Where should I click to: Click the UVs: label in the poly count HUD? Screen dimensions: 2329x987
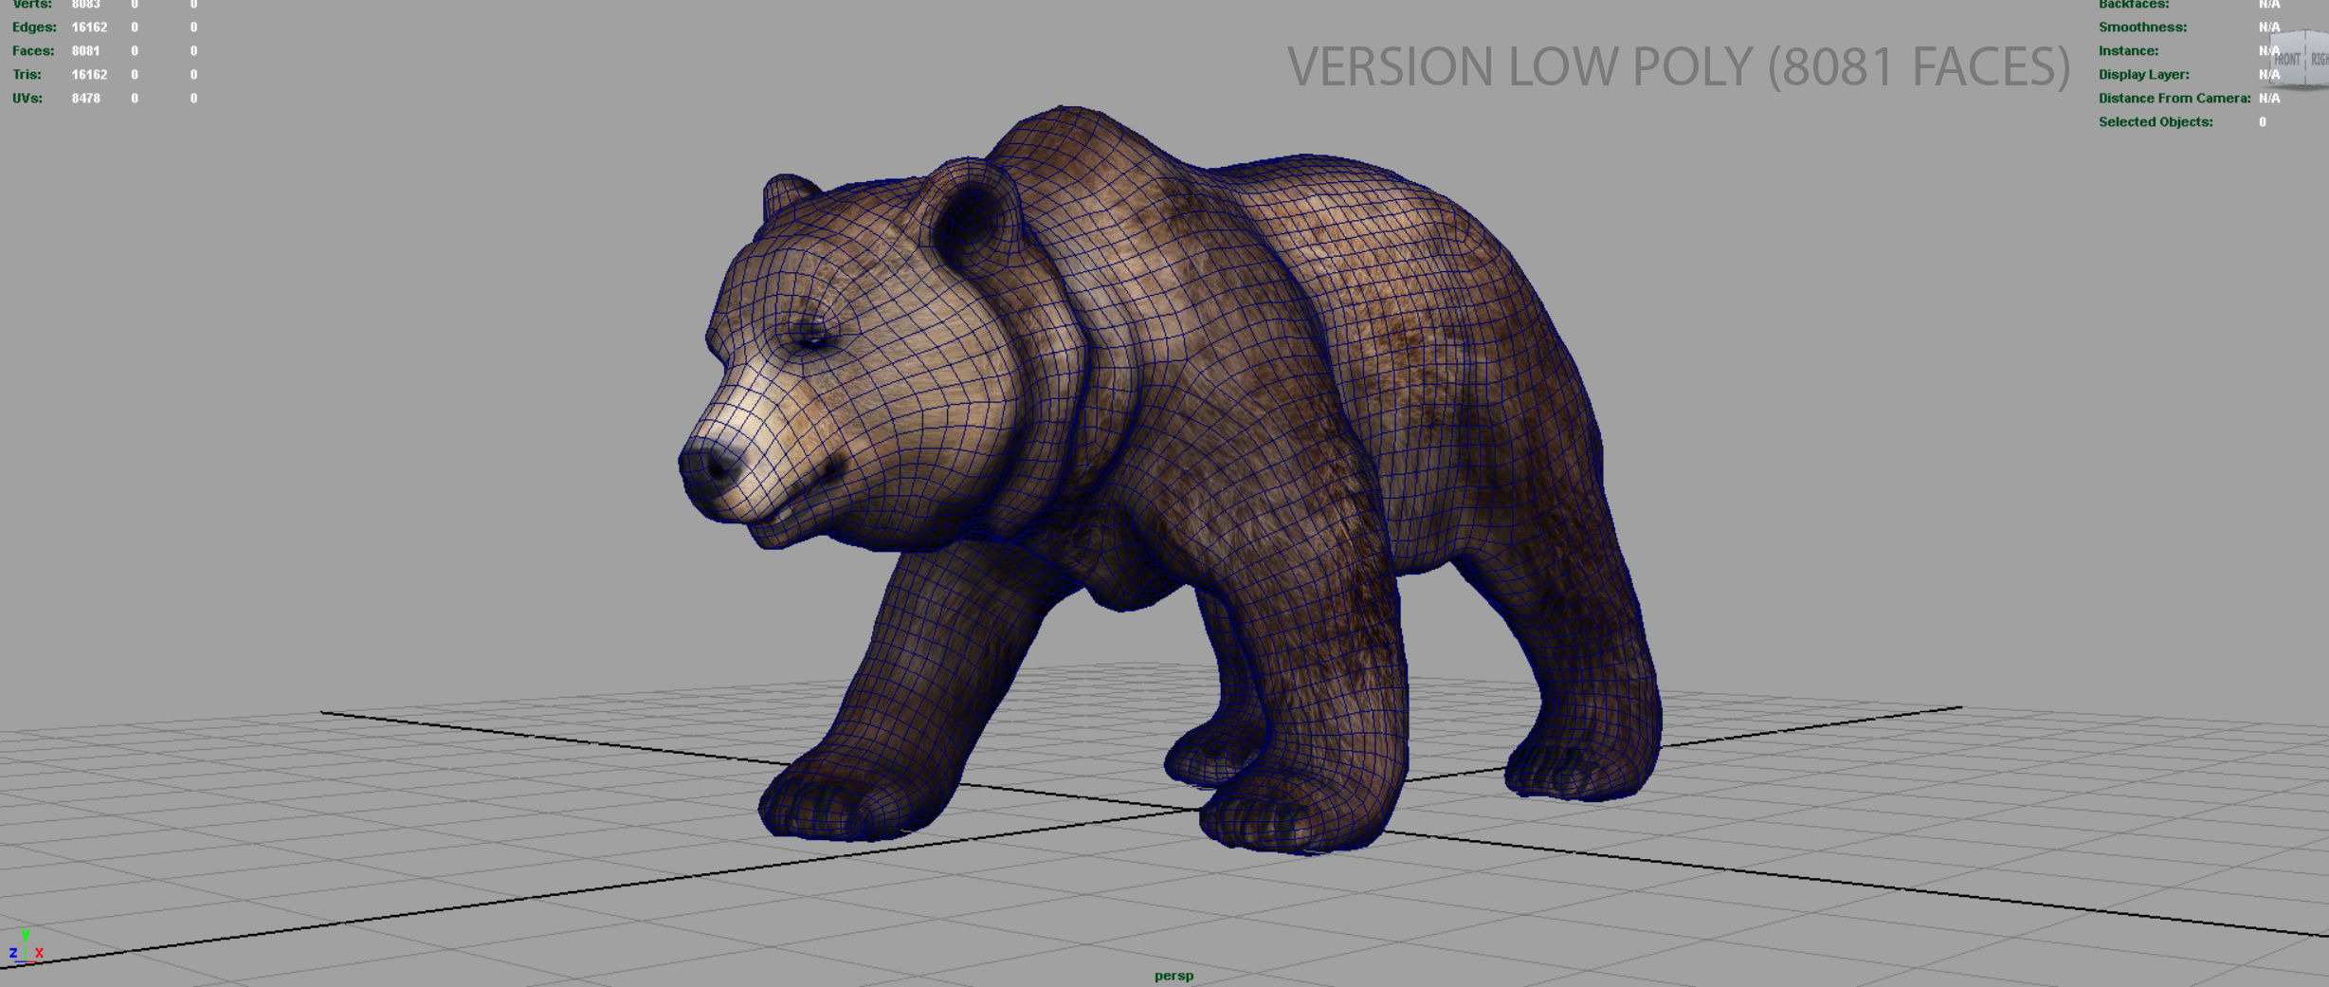(27, 99)
